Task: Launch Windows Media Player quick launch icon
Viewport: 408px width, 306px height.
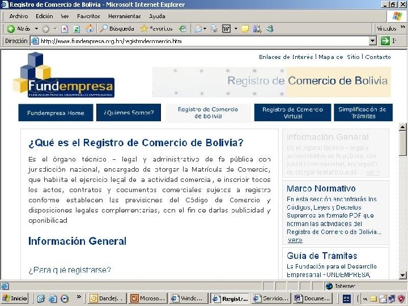Action: coord(65,299)
